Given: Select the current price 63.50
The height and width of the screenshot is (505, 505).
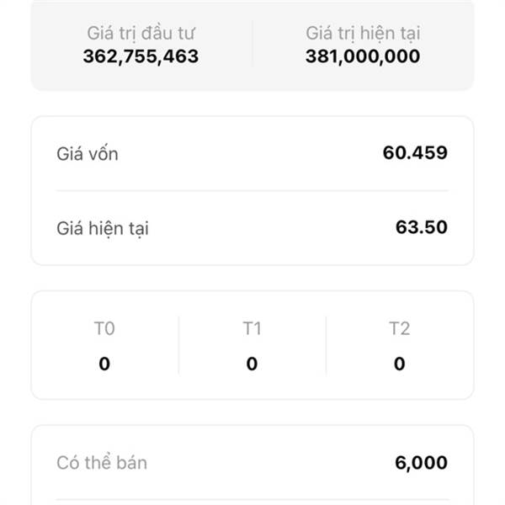Looking at the screenshot, I should point(422,227).
